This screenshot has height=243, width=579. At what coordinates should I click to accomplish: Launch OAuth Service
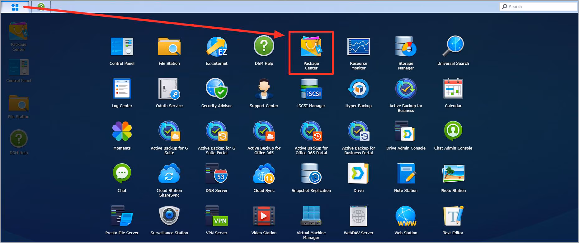(x=169, y=93)
